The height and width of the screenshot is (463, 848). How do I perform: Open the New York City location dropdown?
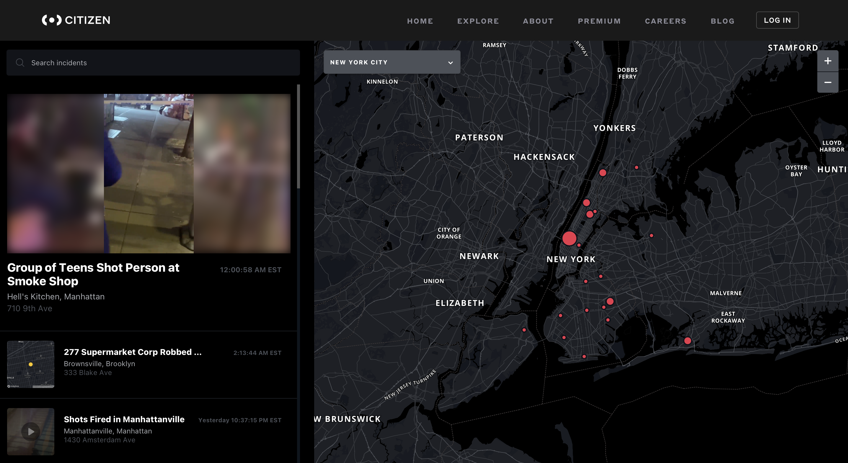click(392, 62)
